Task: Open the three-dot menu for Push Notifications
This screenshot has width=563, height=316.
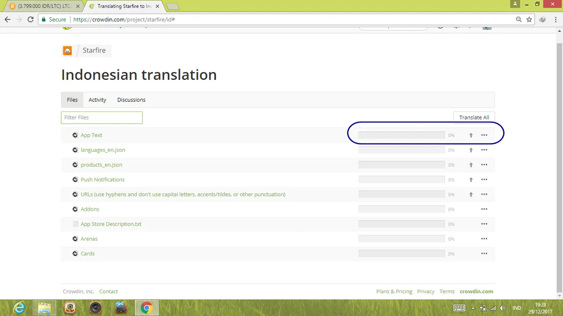Action: point(484,180)
